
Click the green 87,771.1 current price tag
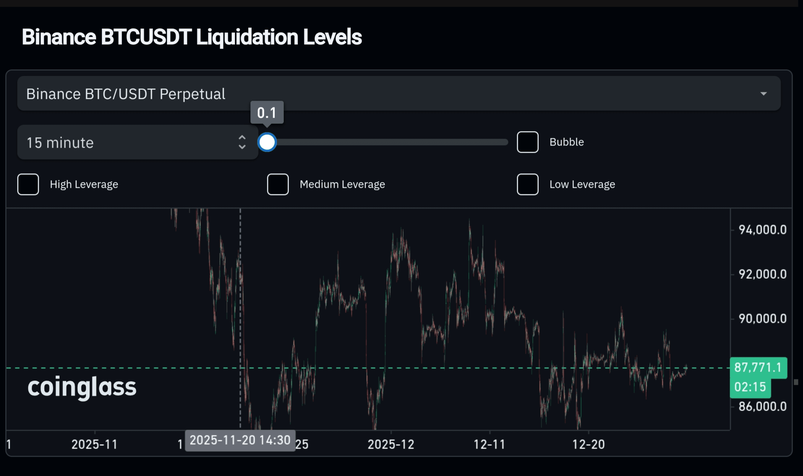tap(758, 368)
